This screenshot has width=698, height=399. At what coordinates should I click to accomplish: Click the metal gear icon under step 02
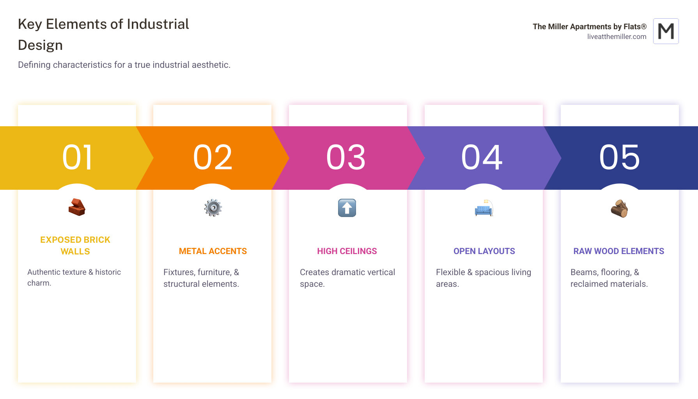[x=213, y=208]
